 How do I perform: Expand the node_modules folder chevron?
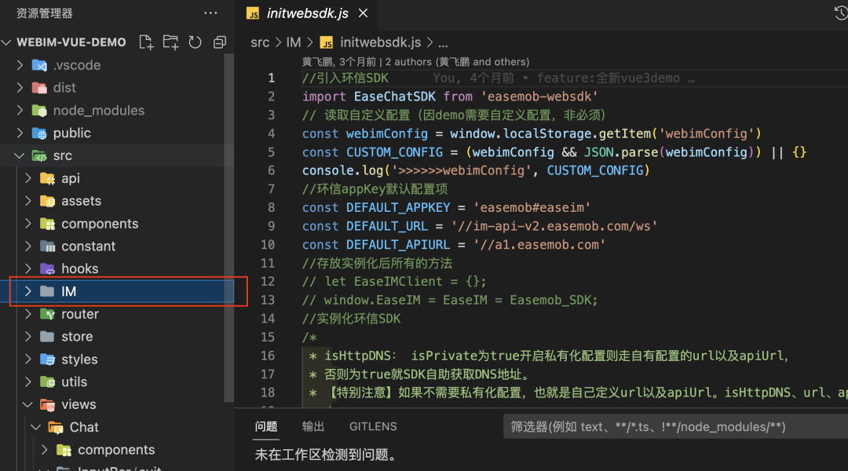click(20, 111)
